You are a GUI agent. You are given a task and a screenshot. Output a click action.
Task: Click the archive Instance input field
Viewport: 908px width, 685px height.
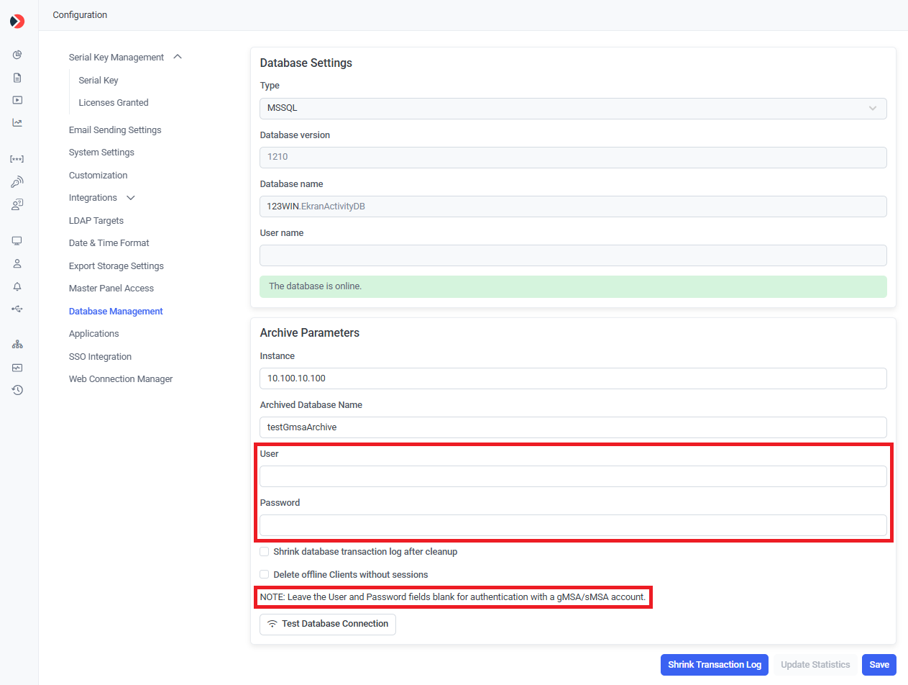click(572, 378)
